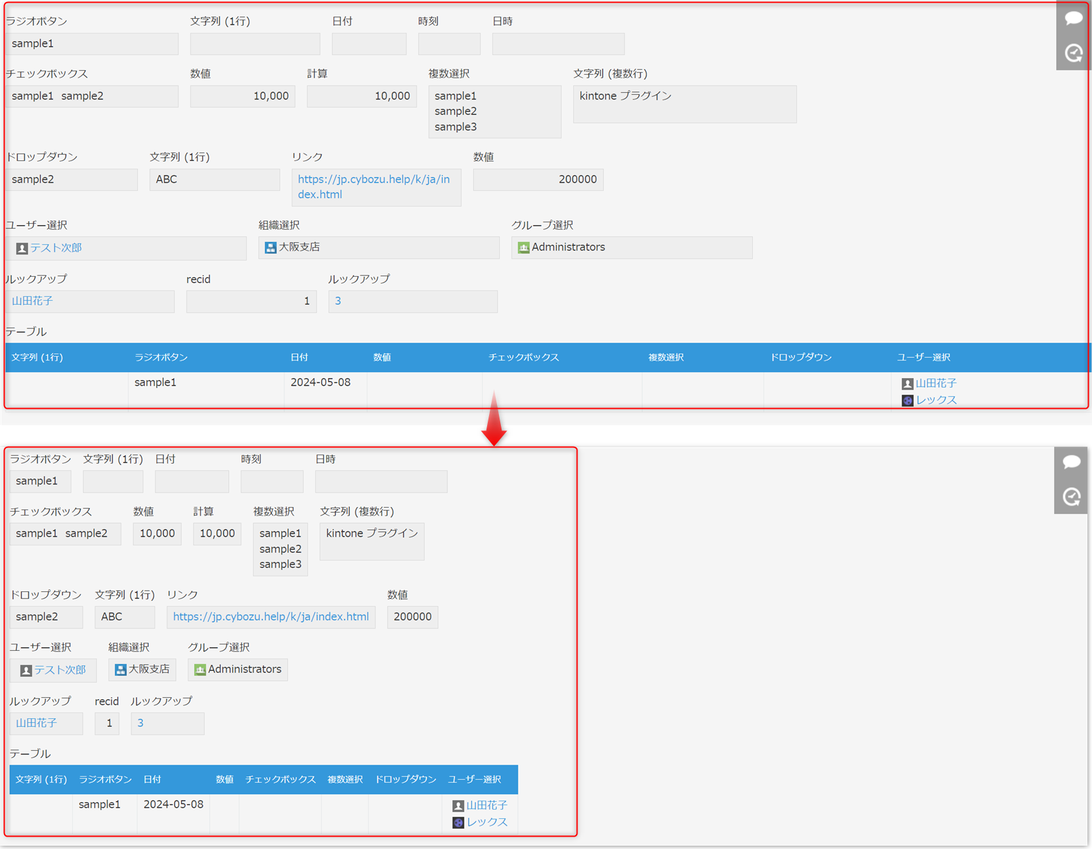Open テスト次郎 user link in upper view
The height and width of the screenshot is (849, 1092).
point(56,248)
